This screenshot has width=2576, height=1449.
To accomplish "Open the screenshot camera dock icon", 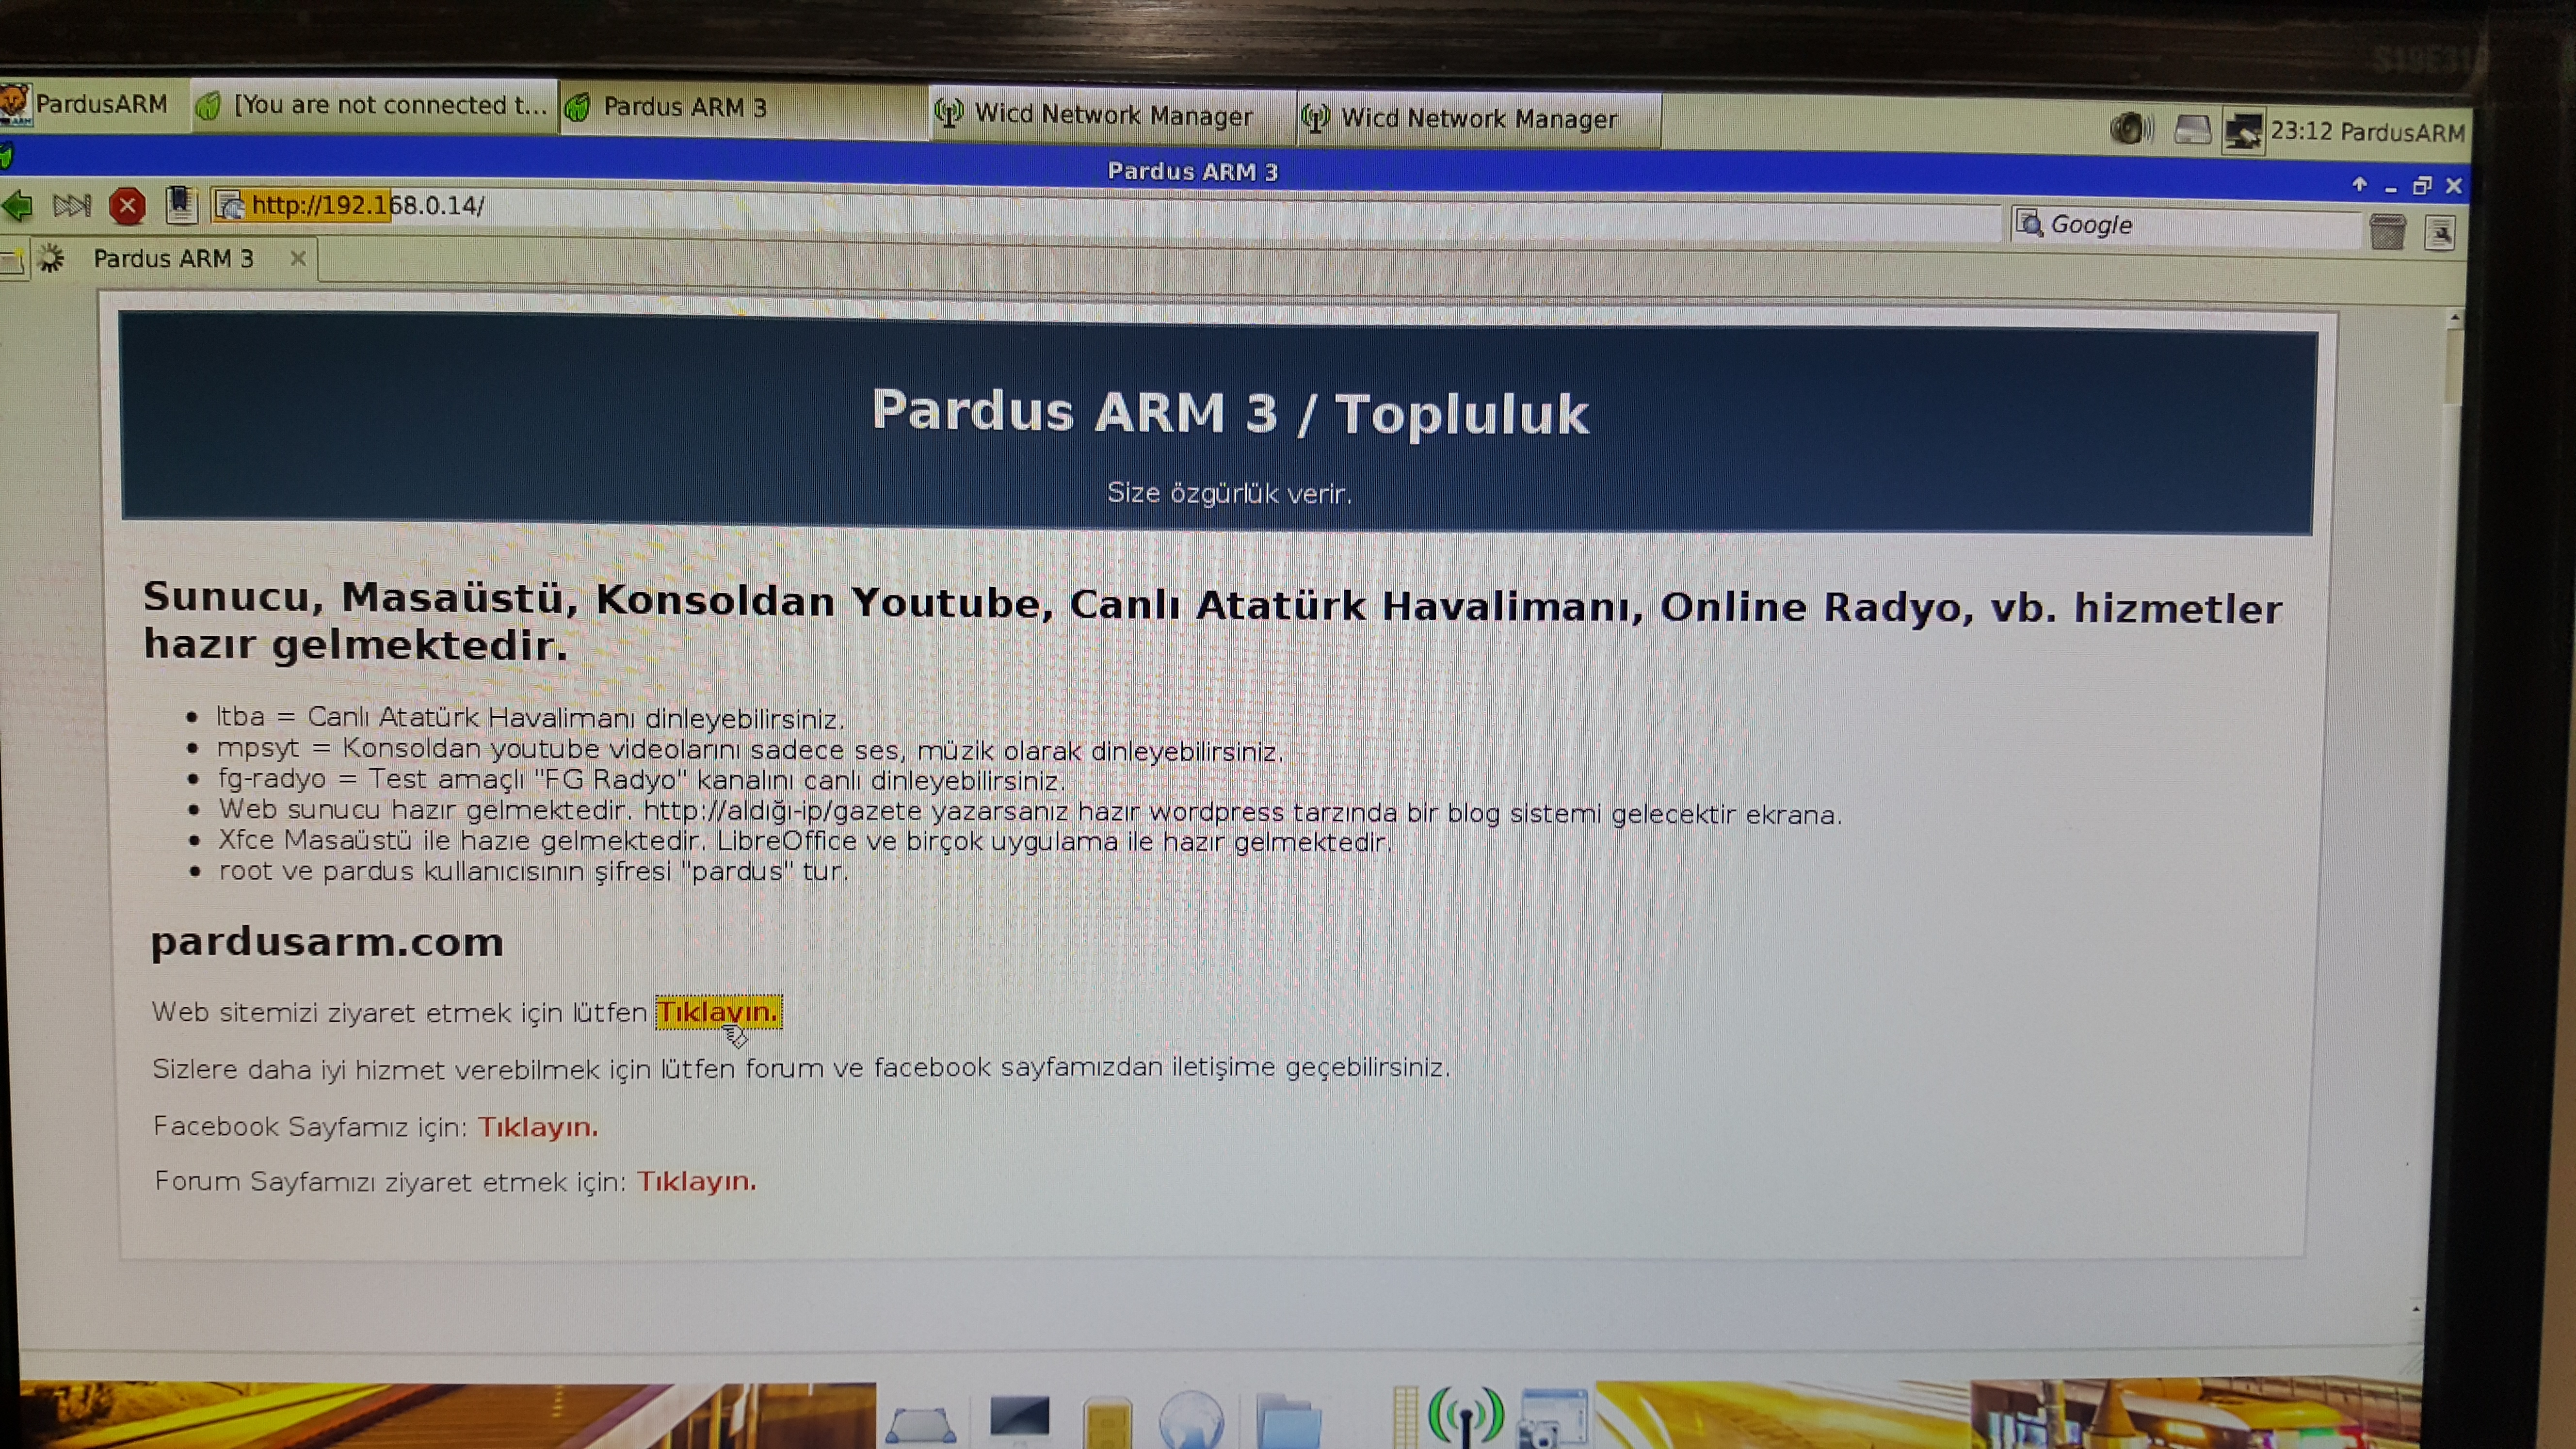I will [1553, 1418].
